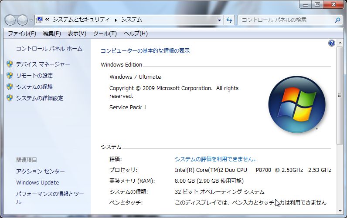Click the refresh button next to address bar
The image size is (347, 218).
229,20
